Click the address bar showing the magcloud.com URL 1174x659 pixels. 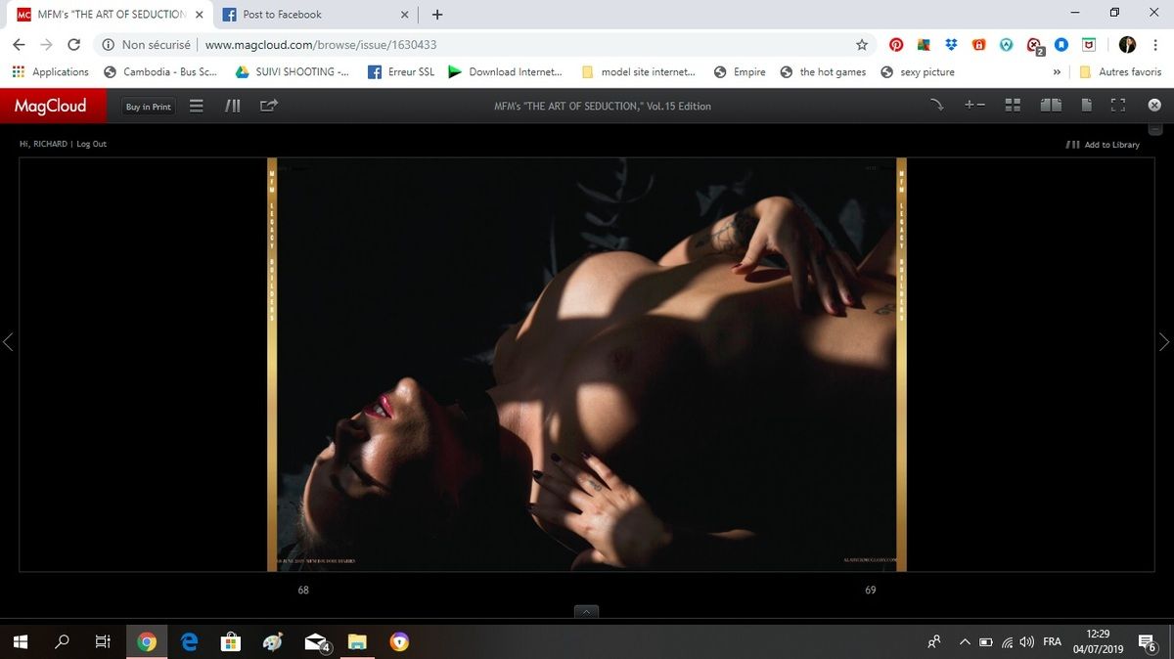(x=489, y=45)
